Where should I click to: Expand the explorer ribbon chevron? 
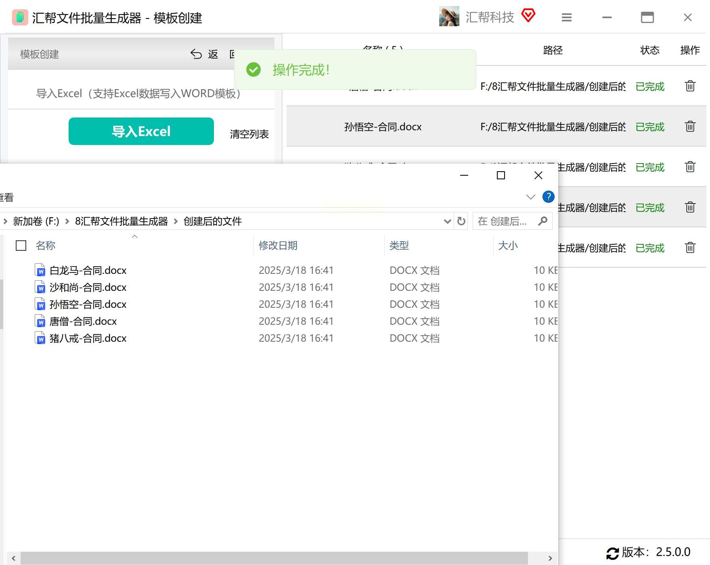(531, 197)
